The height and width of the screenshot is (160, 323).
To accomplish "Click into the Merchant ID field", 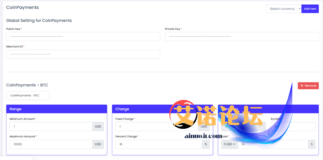I will [x=83, y=54].
